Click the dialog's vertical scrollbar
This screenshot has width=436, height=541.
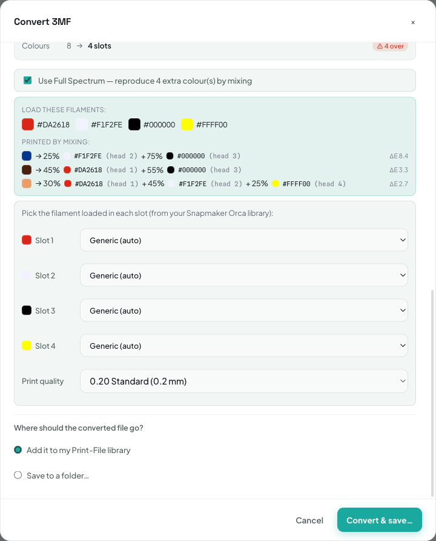coord(432,394)
